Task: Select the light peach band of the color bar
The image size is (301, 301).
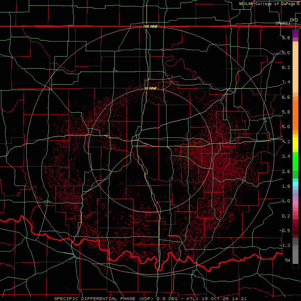Action: pos(295,69)
